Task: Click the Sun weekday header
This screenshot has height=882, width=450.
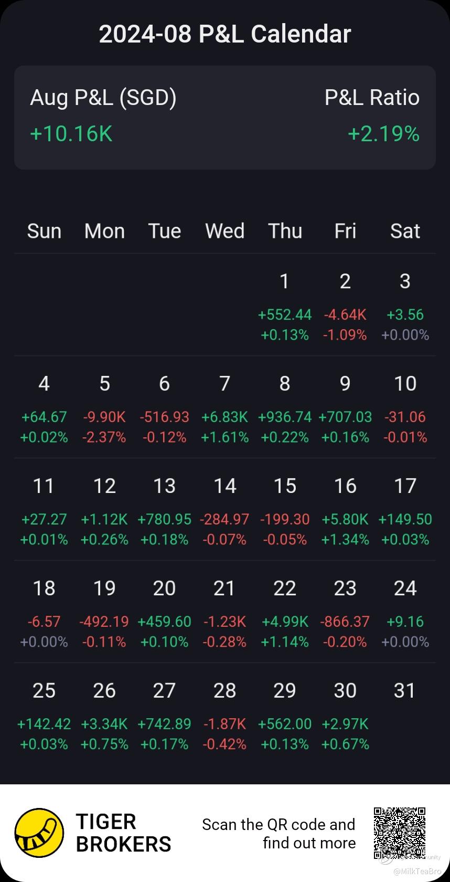Action: pyautogui.click(x=44, y=231)
